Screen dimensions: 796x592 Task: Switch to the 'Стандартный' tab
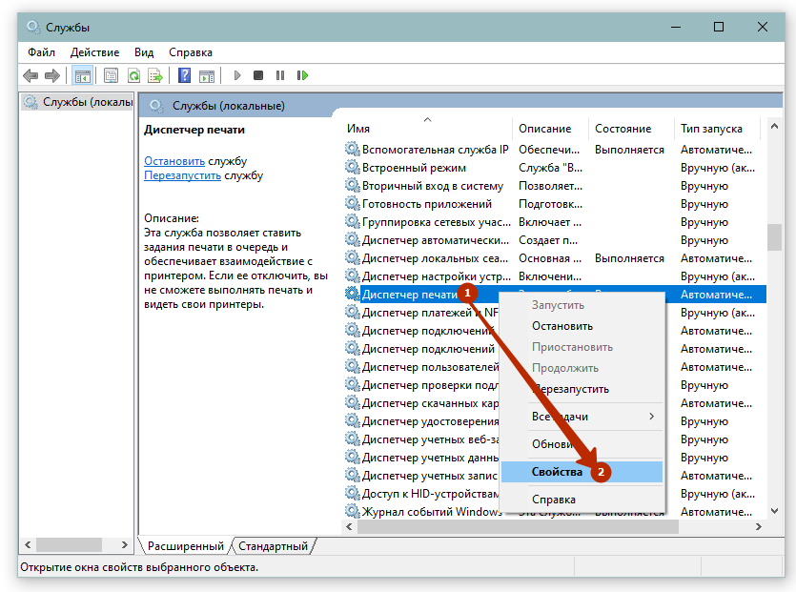273,546
